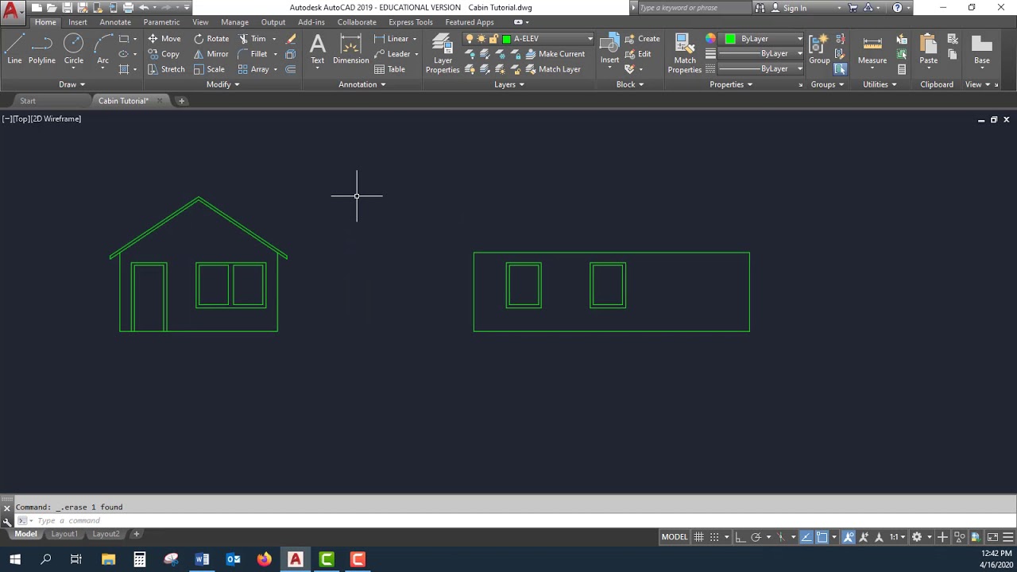This screenshot has width=1017, height=572.
Task: Toggle ortho mode
Action: click(x=741, y=537)
